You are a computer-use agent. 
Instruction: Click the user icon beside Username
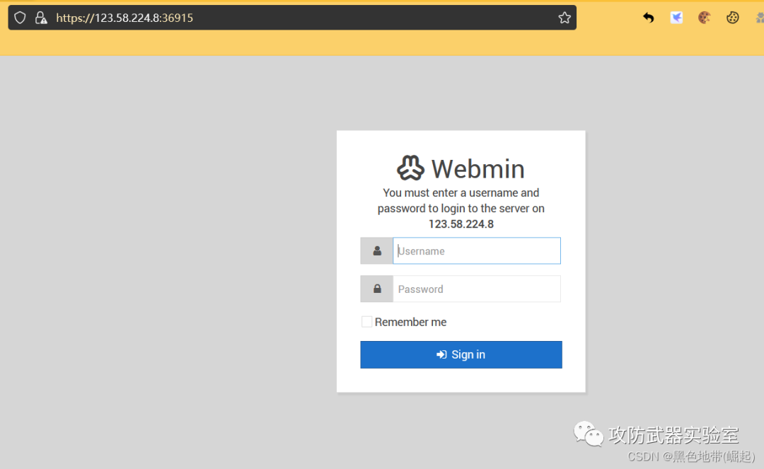click(x=376, y=251)
